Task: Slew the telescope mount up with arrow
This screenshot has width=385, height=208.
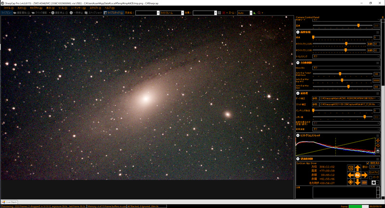Action: 358,168
